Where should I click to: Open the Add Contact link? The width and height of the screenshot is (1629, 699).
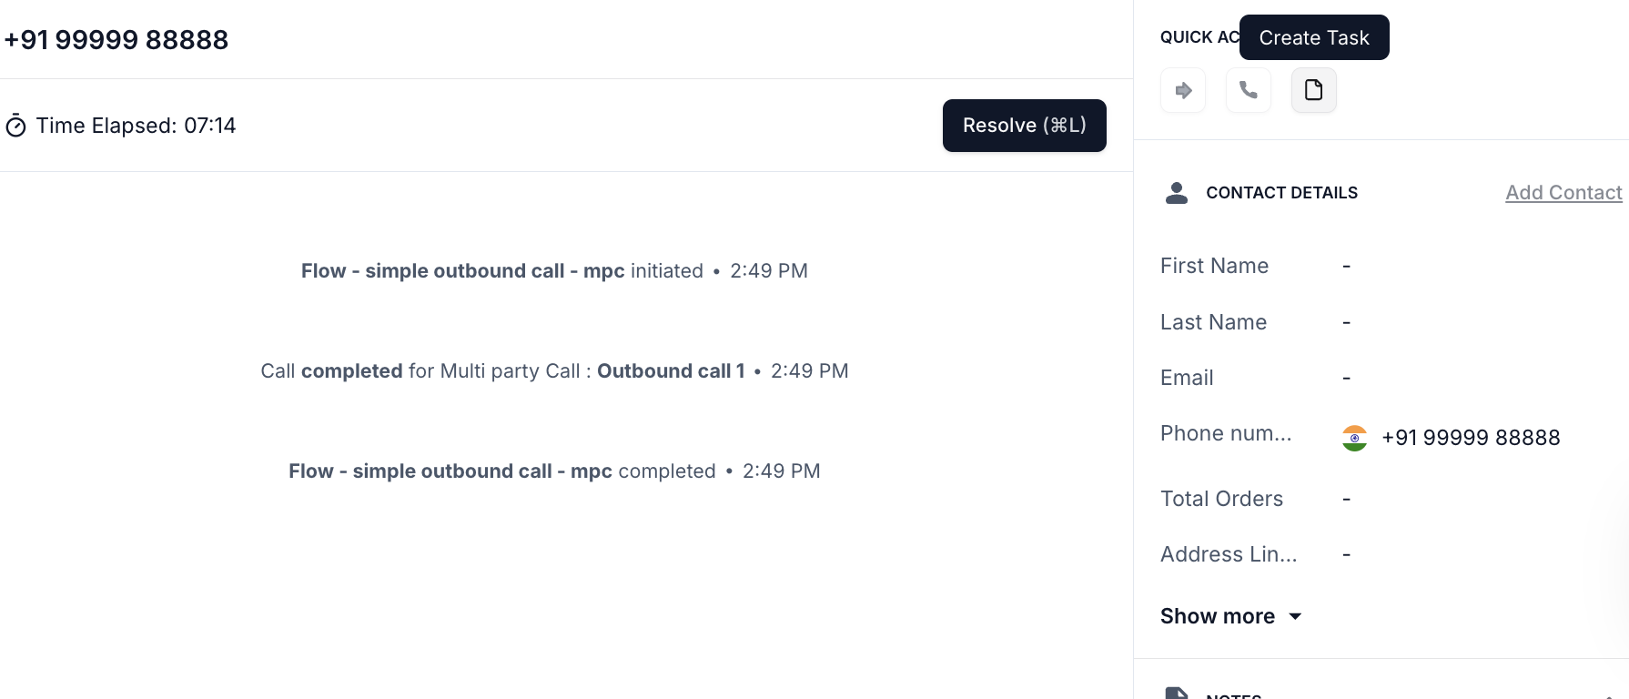pyautogui.click(x=1563, y=192)
